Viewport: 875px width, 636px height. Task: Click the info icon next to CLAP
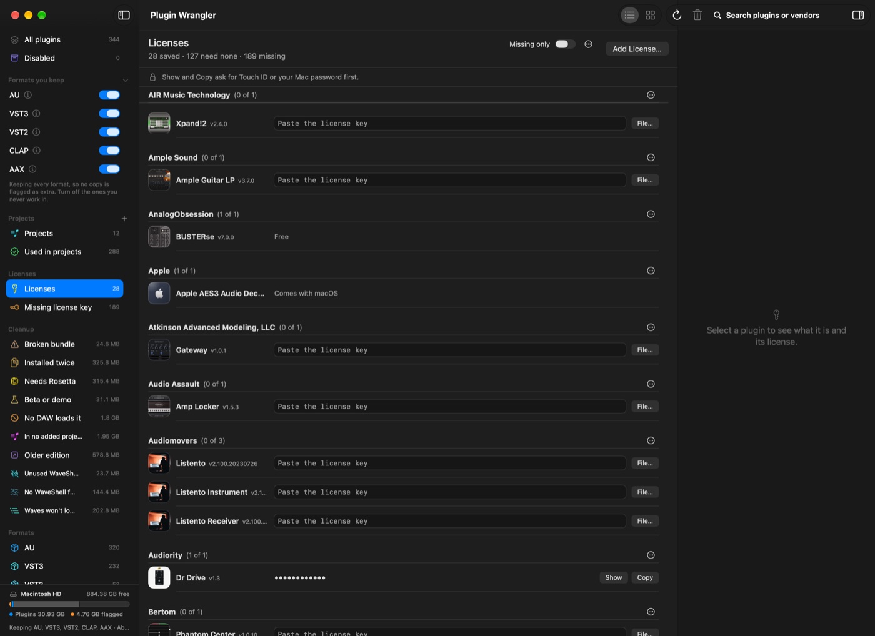point(37,151)
